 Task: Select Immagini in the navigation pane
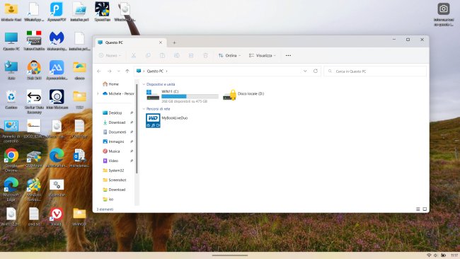(113, 142)
